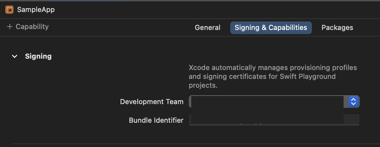Click the plus icon before Capability
This screenshot has height=147, width=380.
9,27
